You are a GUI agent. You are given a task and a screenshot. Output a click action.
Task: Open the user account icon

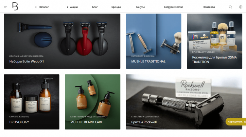pyautogui.click(x=240, y=7)
